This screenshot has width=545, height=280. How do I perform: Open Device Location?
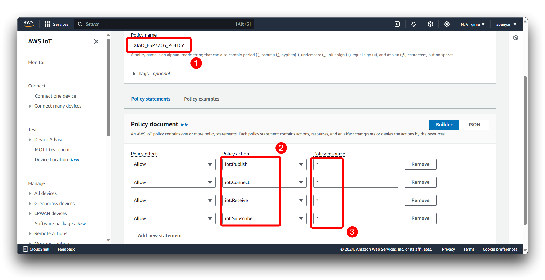pos(51,160)
